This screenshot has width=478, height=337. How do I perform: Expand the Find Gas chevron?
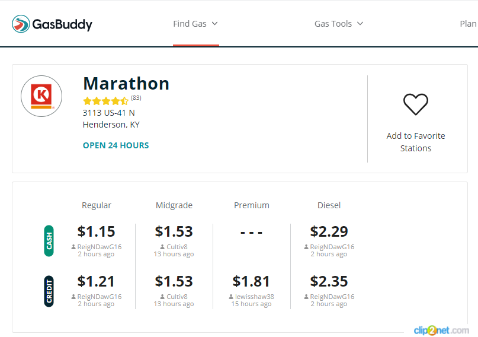point(214,24)
